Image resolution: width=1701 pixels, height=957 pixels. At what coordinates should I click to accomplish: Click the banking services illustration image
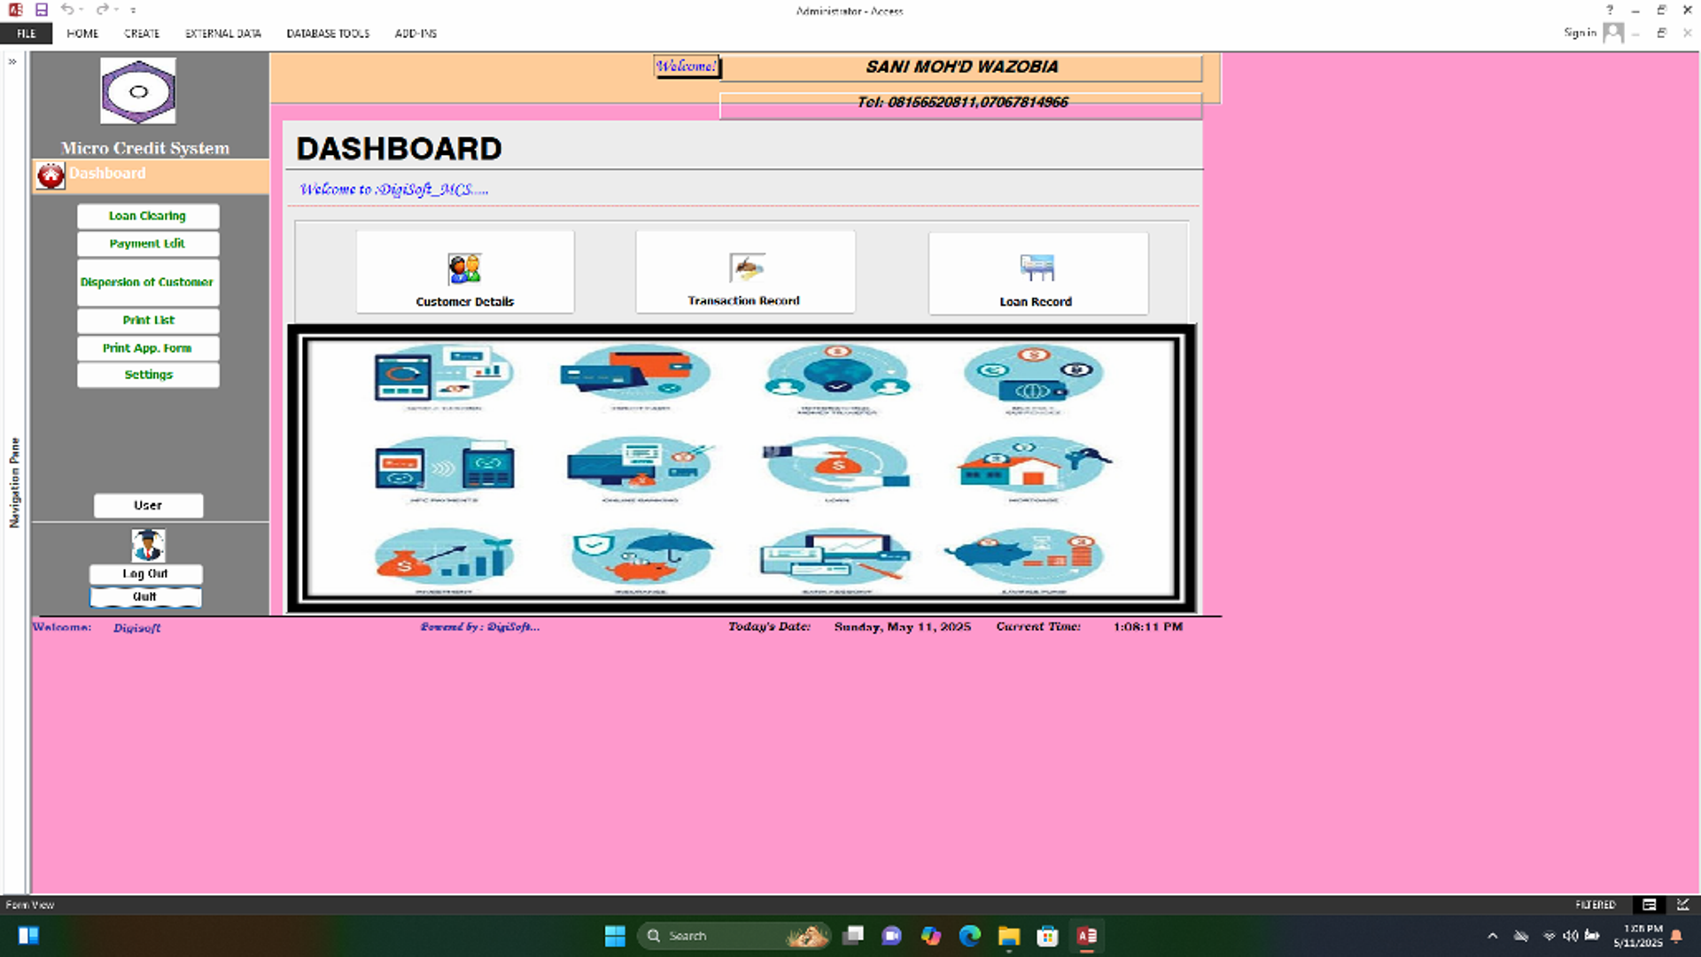point(741,468)
